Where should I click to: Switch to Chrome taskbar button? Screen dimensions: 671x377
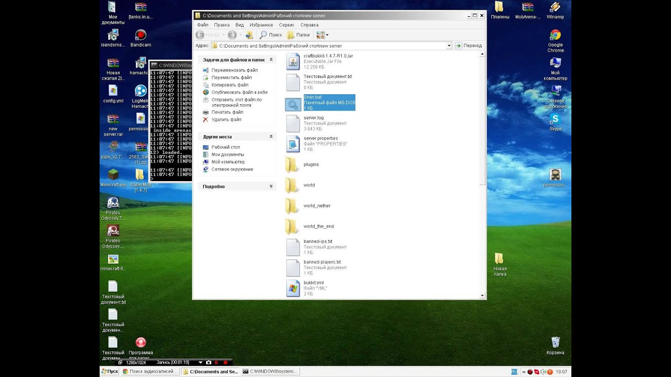[x=150, y=371]
